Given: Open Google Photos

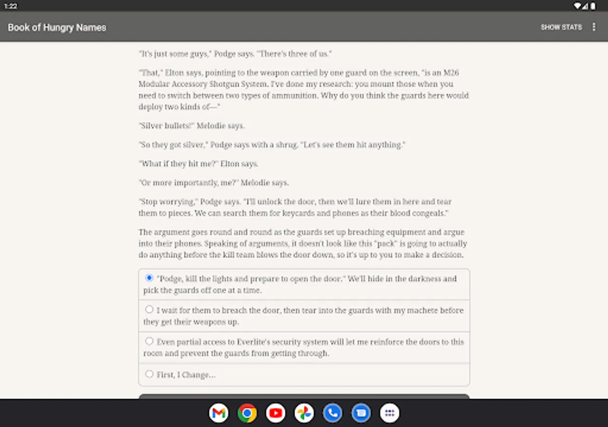Looking at the screenshot, I should tap(304, 413).
